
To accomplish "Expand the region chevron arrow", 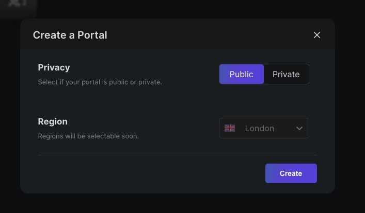I will click(299, 128).
